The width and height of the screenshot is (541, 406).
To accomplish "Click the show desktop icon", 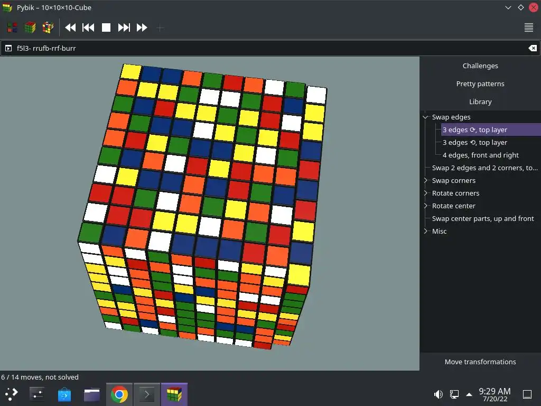I will point(527,394).
